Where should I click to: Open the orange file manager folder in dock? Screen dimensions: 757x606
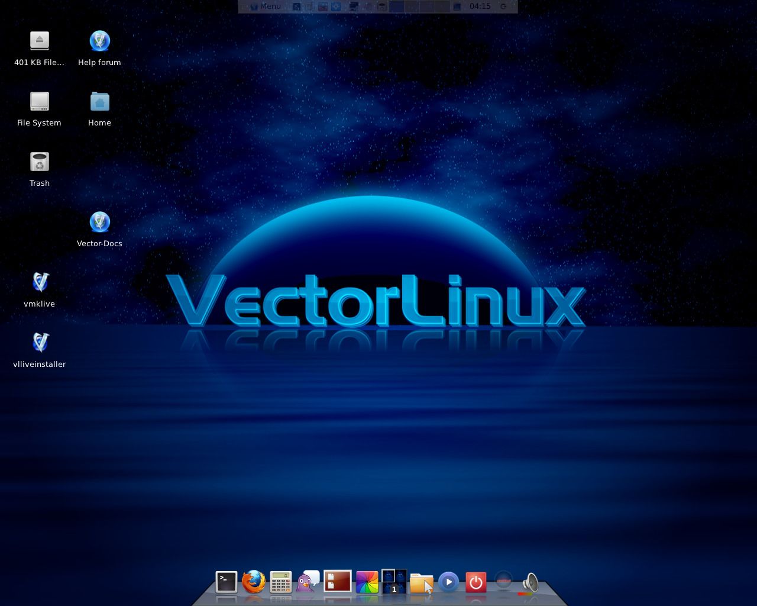click(420, 583)
